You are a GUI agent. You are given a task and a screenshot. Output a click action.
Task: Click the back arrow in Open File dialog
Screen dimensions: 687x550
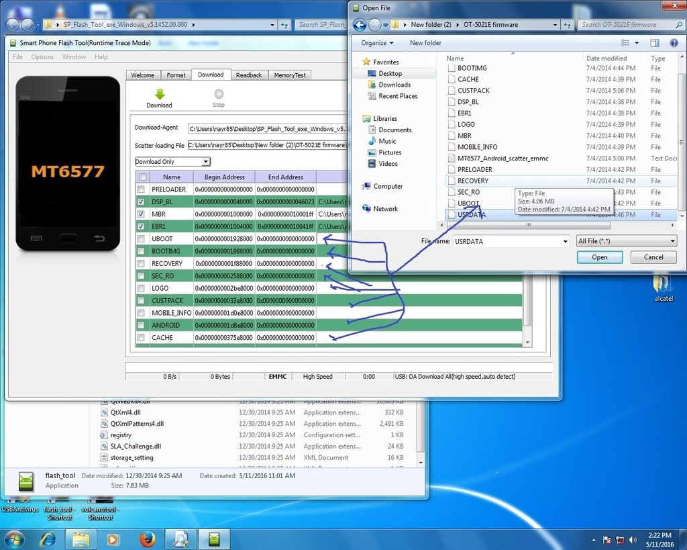coord(360,25)
